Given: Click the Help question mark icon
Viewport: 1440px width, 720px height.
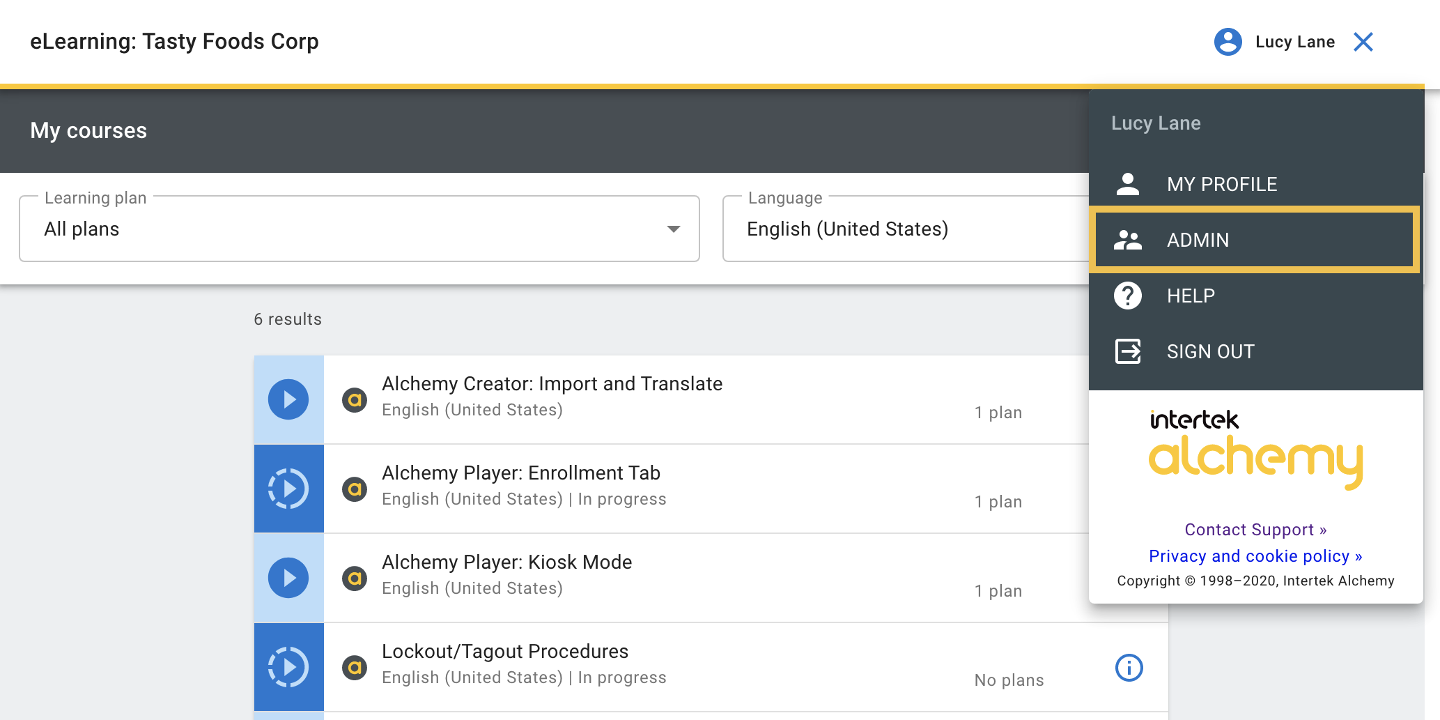Looking at the screenshot, I should pos(1128,296).
